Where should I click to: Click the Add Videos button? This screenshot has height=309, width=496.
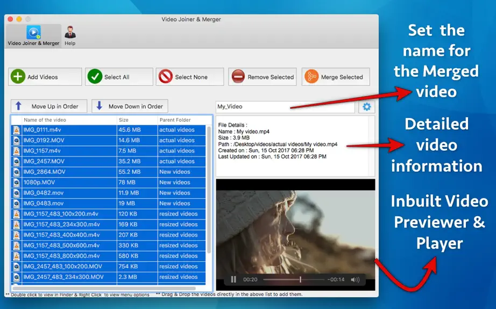point(45,77)
